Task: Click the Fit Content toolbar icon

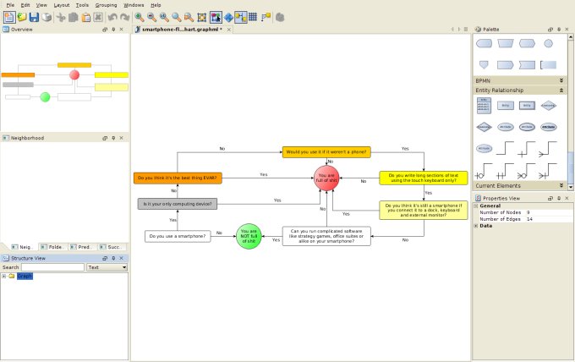Action: (x=201, y=17)
